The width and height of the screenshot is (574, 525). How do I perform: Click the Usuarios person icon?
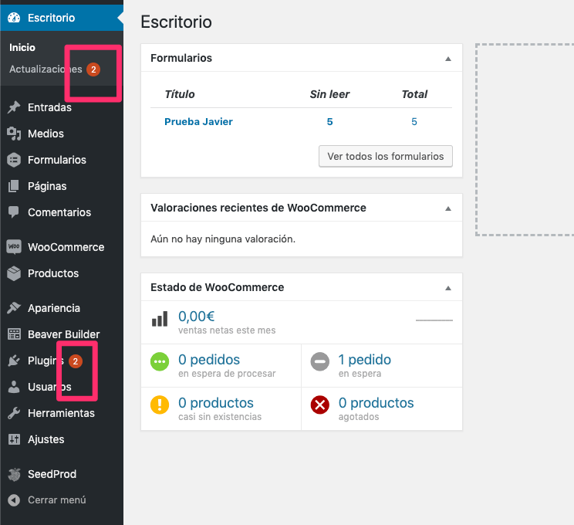point(14,387)
